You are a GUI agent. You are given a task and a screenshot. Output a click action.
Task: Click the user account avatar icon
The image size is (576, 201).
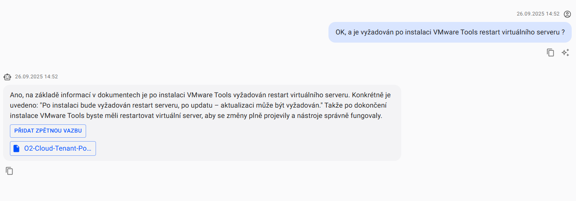click(567, 14)
